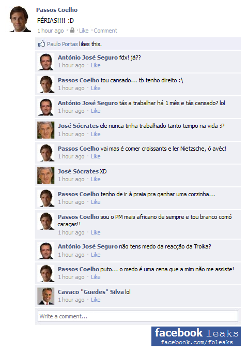This screenshot has width=248, height=352.
Task: Click avatar beside the 'fdx! já??' comment
Action: tap(45, 62)
